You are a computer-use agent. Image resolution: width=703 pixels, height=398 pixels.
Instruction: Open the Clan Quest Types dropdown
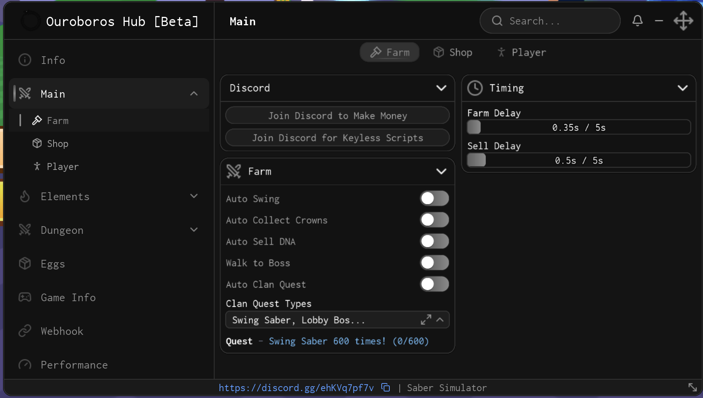(x=337, y=320)
